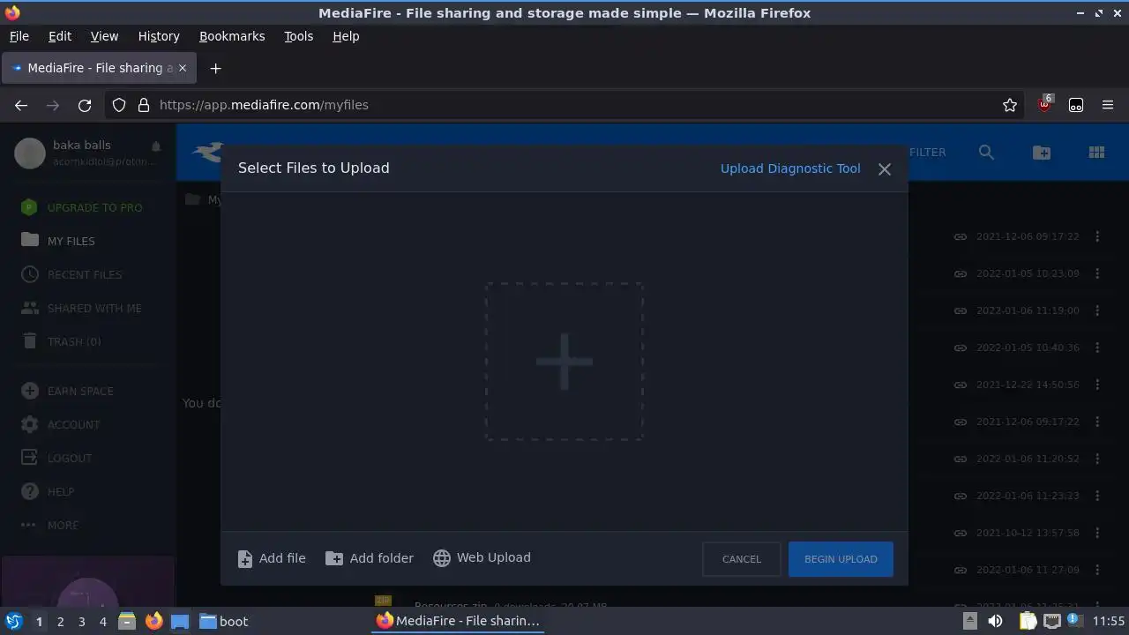Open kebab menu for 2022-01-05 10:40:36 row
This screenshot has width=1129, height=635.
tap(1097, 347)
